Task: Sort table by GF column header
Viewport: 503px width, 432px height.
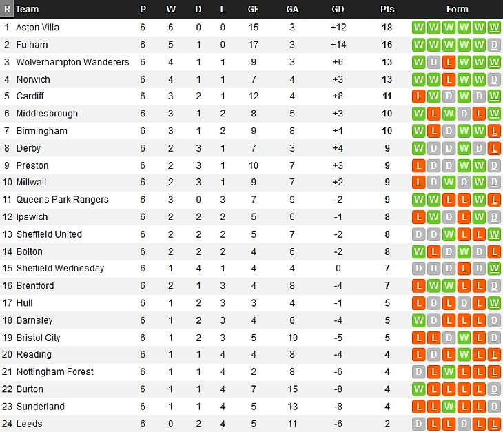Action: pos(253,9)
